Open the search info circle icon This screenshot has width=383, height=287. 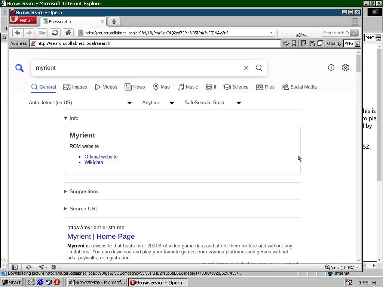click(x=331, y=67)
